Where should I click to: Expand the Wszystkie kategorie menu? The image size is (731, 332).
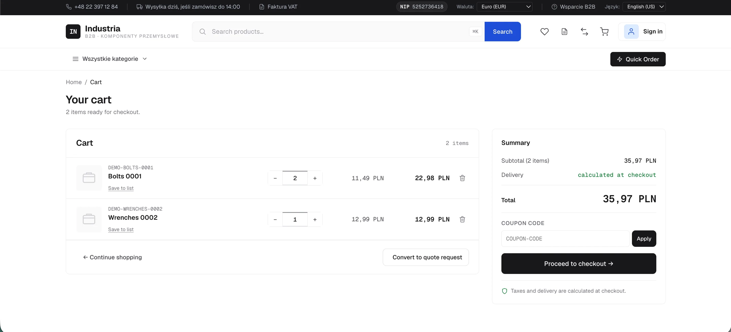110,59
